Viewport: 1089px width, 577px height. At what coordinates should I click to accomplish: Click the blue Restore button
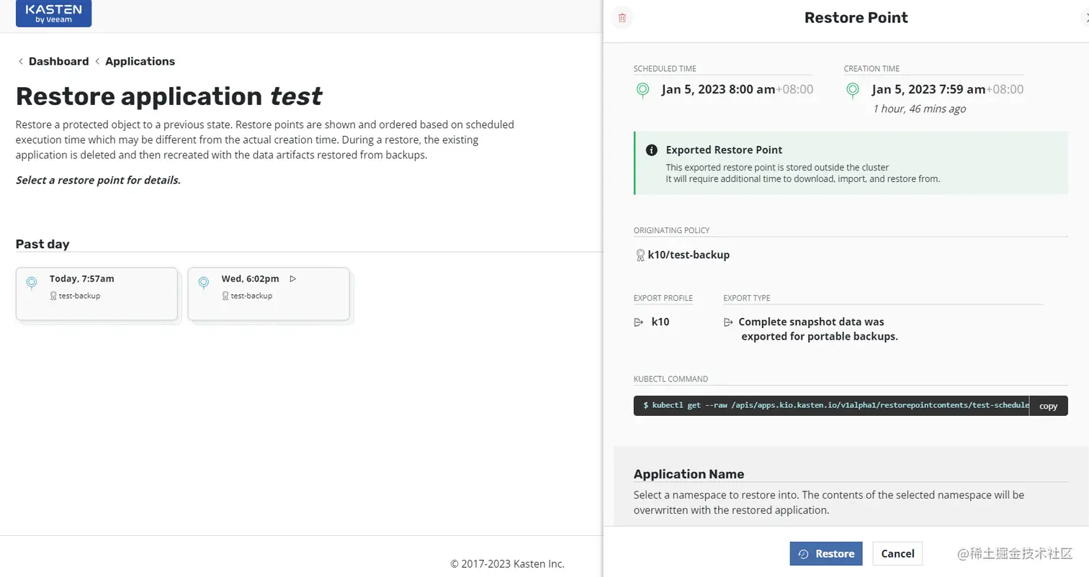(x=826, y=553)
